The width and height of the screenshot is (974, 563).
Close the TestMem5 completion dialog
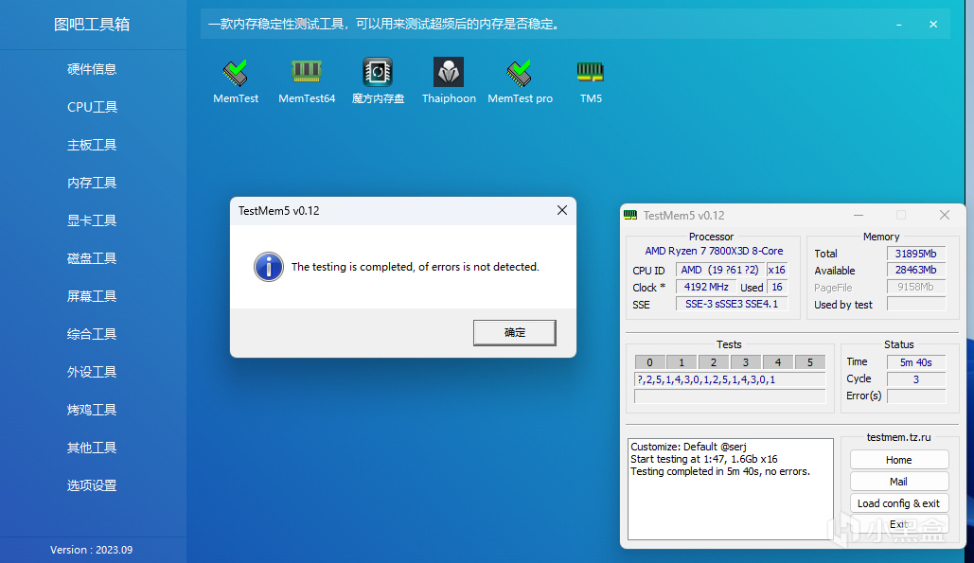562,210
